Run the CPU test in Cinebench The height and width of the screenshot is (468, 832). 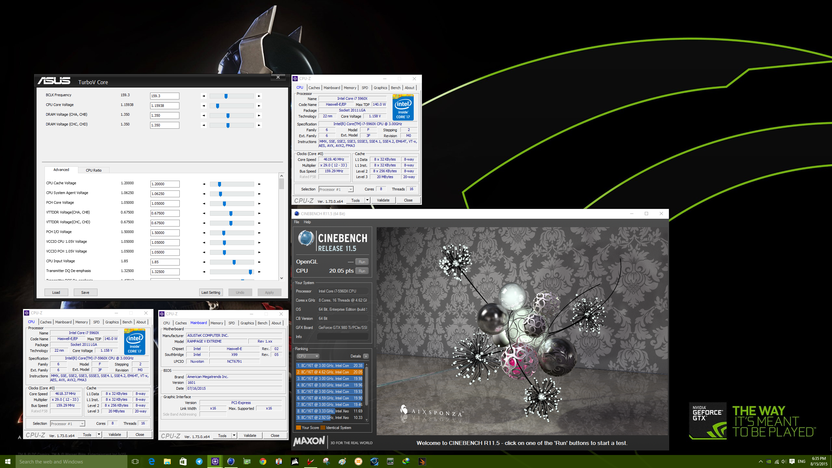pos(362,271)
